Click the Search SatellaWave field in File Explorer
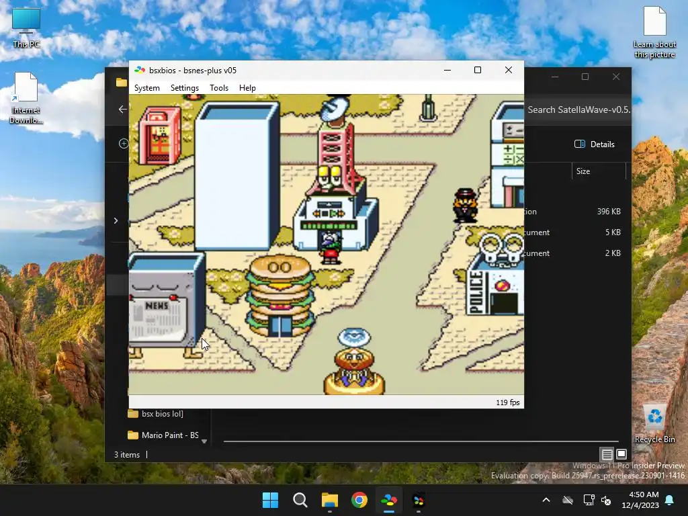The width and height of the screenshot is (688, 516). tap(578, 110)
